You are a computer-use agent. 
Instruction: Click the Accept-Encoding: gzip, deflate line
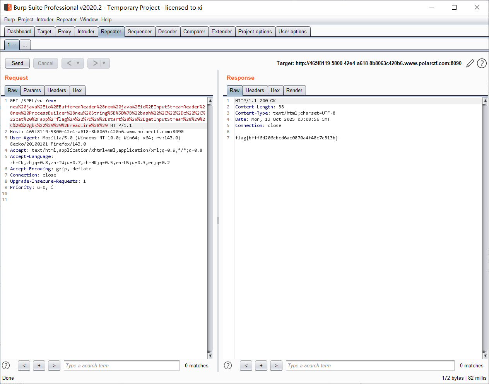click(x=51, y=169)
